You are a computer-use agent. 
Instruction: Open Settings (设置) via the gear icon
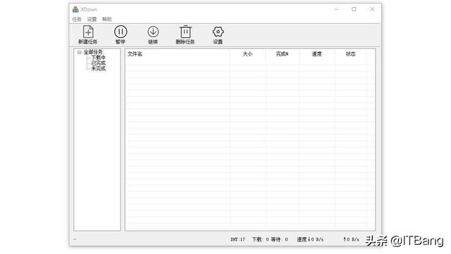point(218,32)
